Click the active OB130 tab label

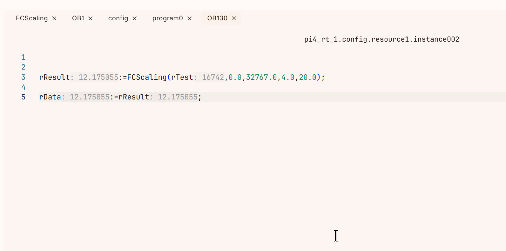tap(217, 18)
